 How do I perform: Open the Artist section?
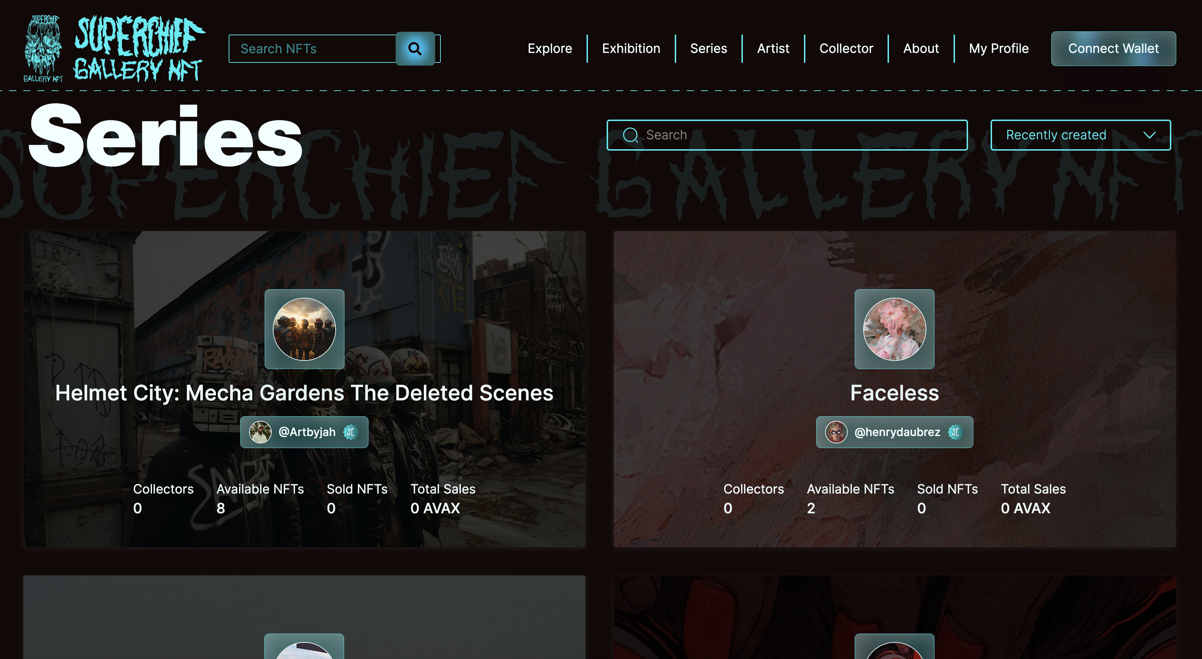pyautogui.click(x=773, y=48)
